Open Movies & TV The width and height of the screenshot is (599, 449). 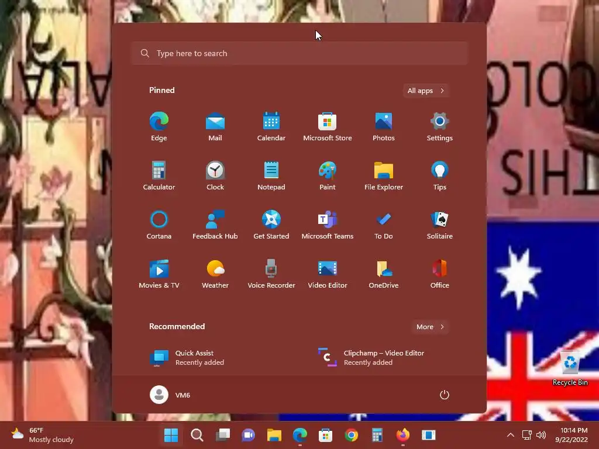click(159, 274)
